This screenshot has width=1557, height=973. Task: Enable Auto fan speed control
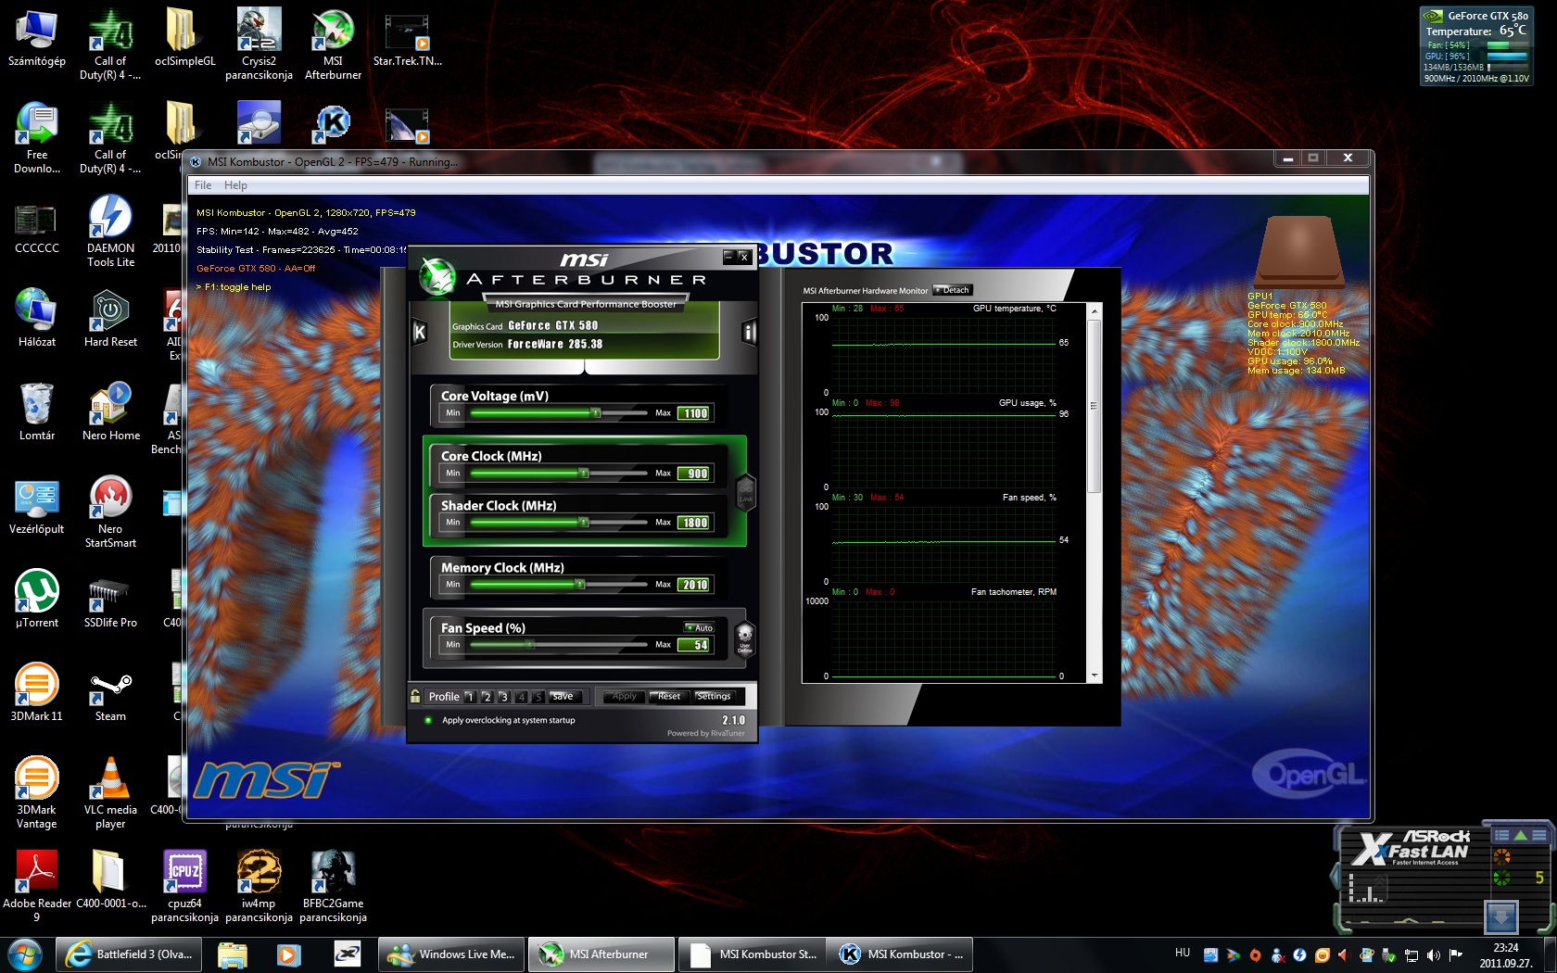(699, 627)
